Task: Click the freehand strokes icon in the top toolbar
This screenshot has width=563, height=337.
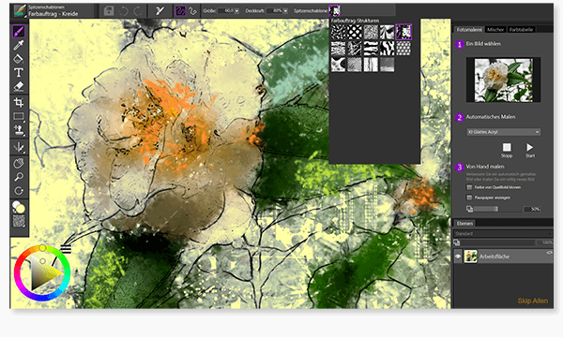Action: (x=180, y=11)
